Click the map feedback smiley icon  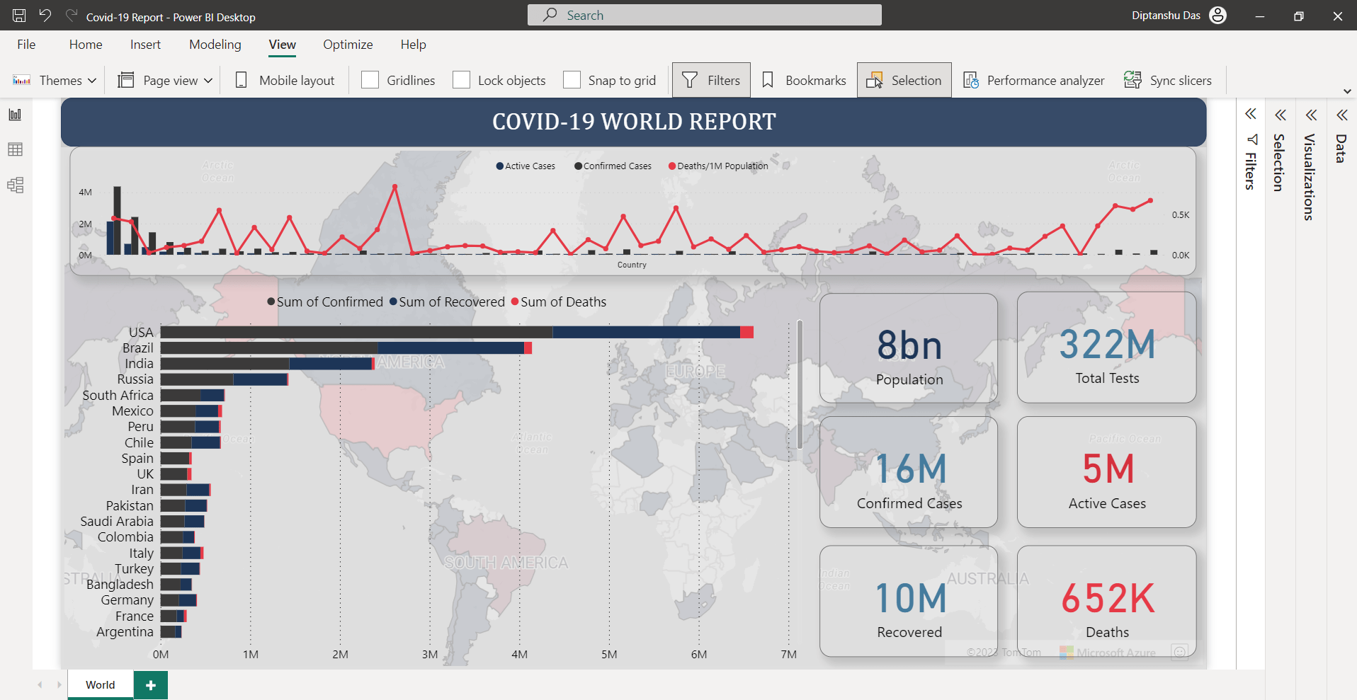(1179, 652)
